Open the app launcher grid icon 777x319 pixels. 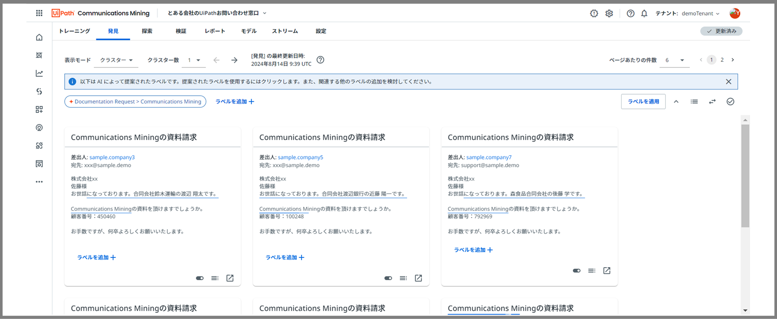[x=39, y=13]
